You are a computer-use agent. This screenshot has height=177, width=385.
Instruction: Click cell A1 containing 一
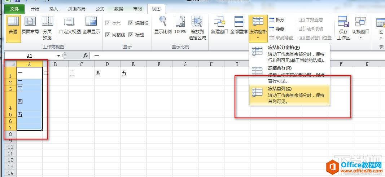click(x=29, y=73)
